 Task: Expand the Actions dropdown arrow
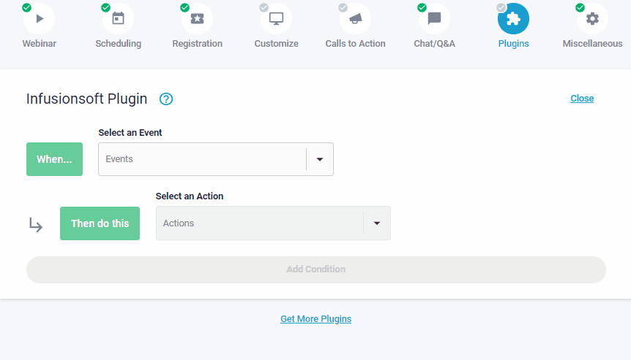click(x=377, y=223)
